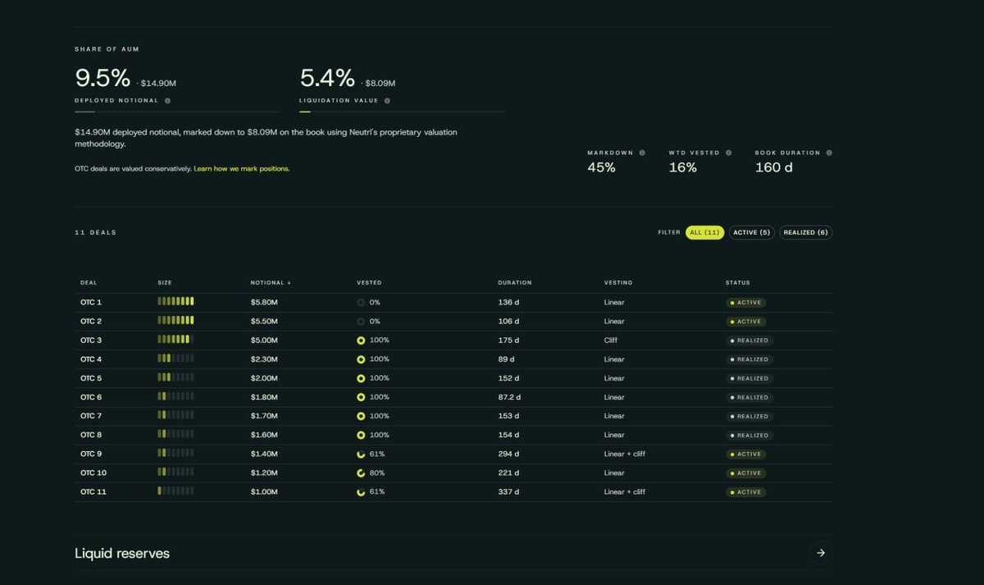Expand the Liquid reserves section heading
Viewport: 984px width, 585px height.
point(122,553)
